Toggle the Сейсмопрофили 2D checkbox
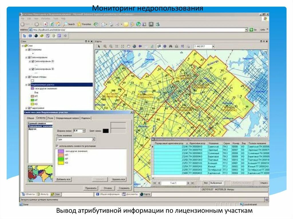The height and width of the screenshot is (219, 293). [33, 61]
